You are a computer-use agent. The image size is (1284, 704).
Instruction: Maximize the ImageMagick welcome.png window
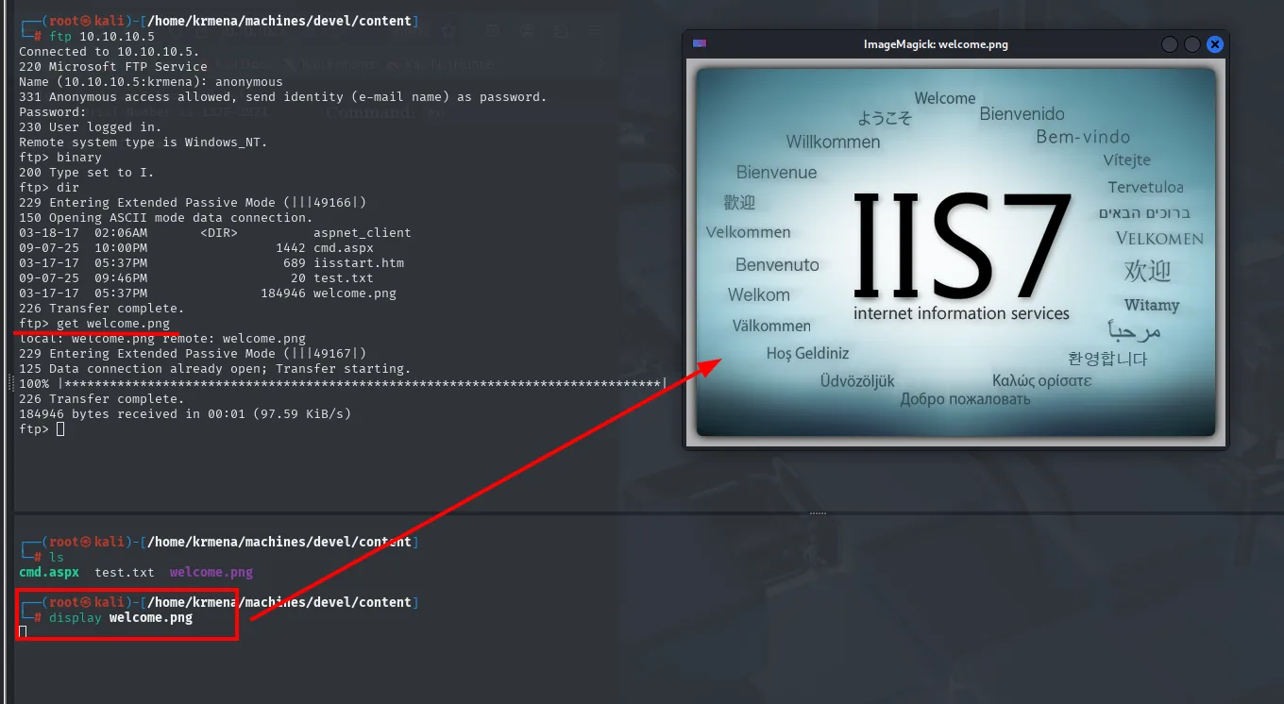pos(1192,44)
